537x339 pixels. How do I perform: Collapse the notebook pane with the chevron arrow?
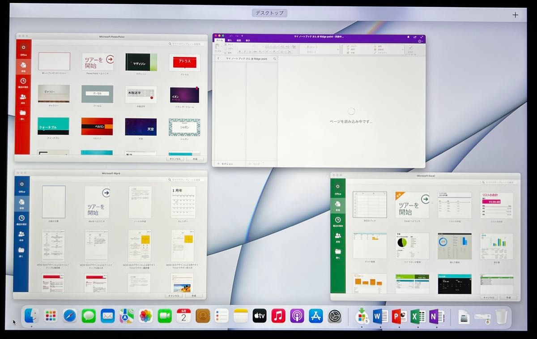[218, 59]
